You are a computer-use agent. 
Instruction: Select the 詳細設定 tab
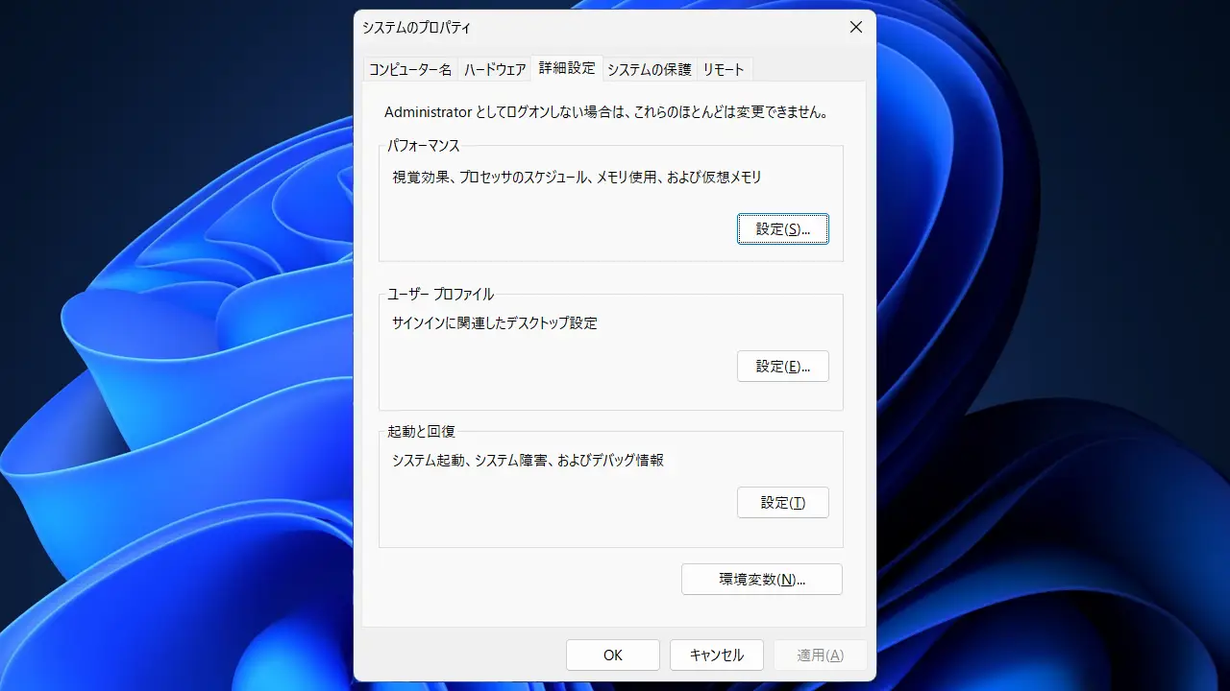(567, 68)
